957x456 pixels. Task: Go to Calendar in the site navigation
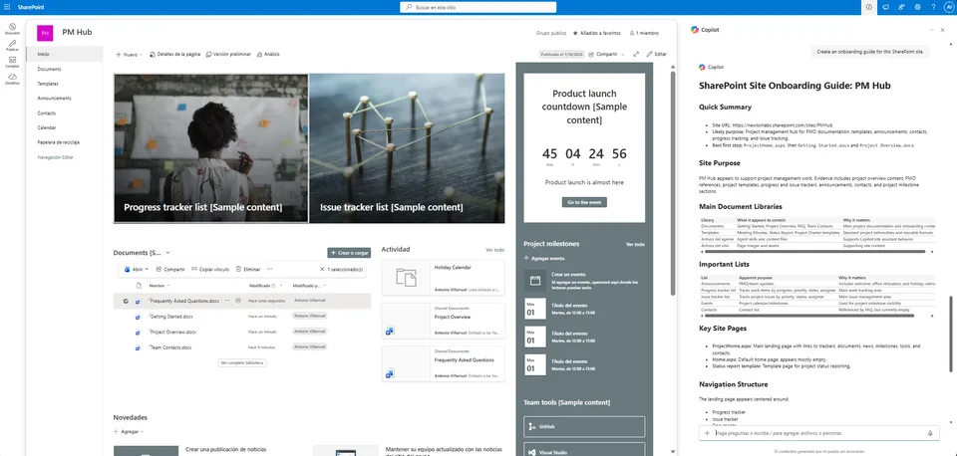(47, 127)
